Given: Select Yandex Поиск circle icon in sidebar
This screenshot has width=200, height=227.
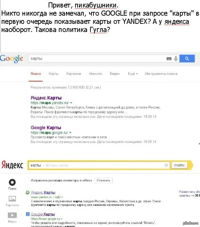Looking at the screenshot, I should pyautogui.click(x=12, y=182).
